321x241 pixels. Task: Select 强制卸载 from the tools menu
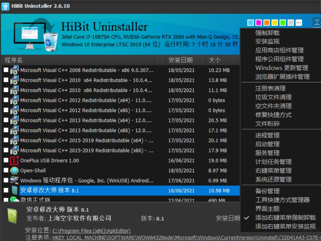265,32
